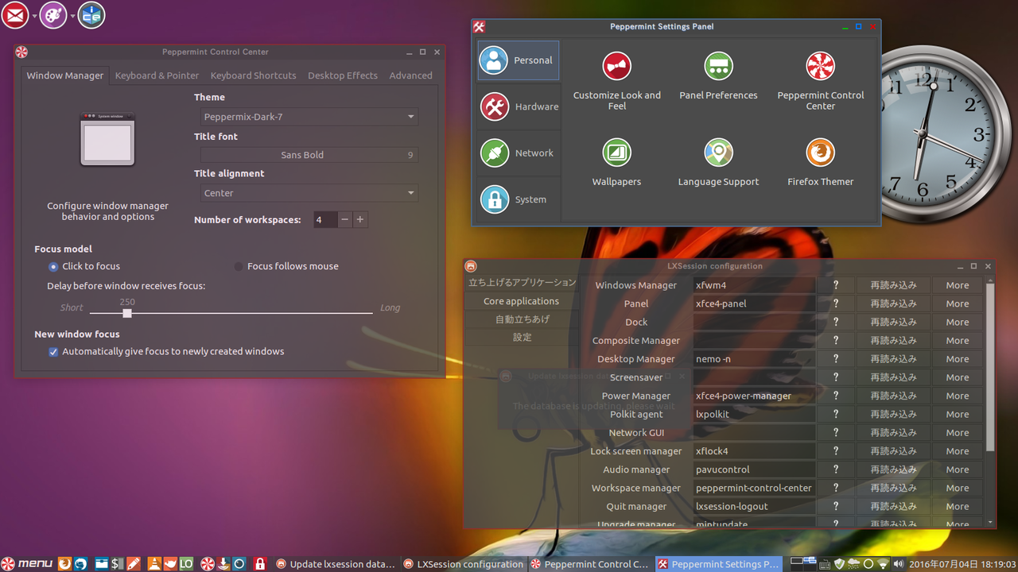
Task: Toggle automatically give focus to new windows
Action: 53,352
